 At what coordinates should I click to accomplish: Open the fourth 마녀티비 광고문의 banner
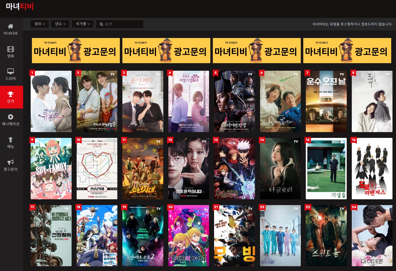347,51
